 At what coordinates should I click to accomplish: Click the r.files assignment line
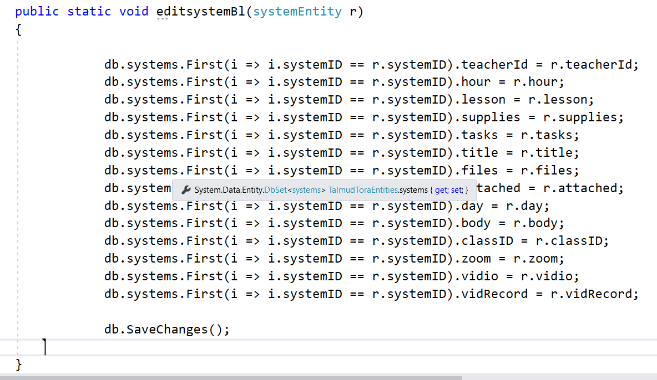[x=341, y=170]
